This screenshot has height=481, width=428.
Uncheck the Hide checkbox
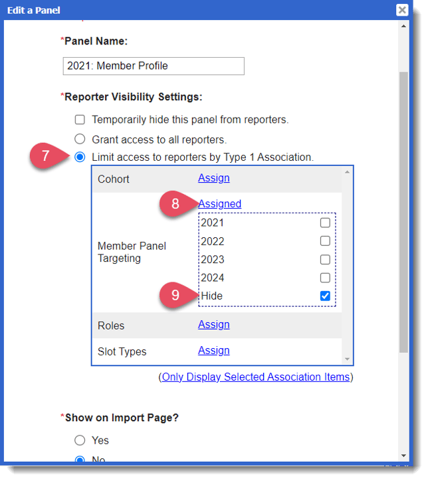coord(325,296)
